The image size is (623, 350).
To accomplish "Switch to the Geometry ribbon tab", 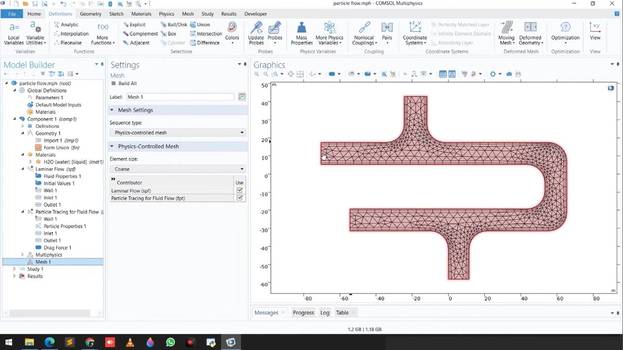I will click(91, 14).
